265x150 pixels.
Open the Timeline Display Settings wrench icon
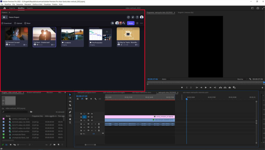pos(95,99)
